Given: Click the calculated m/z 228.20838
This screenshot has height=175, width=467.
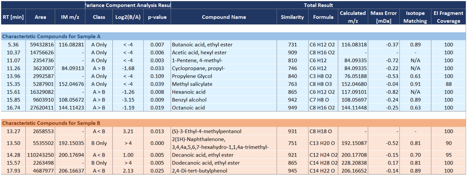Looking at the screenshot, I should tap(354, 163).
